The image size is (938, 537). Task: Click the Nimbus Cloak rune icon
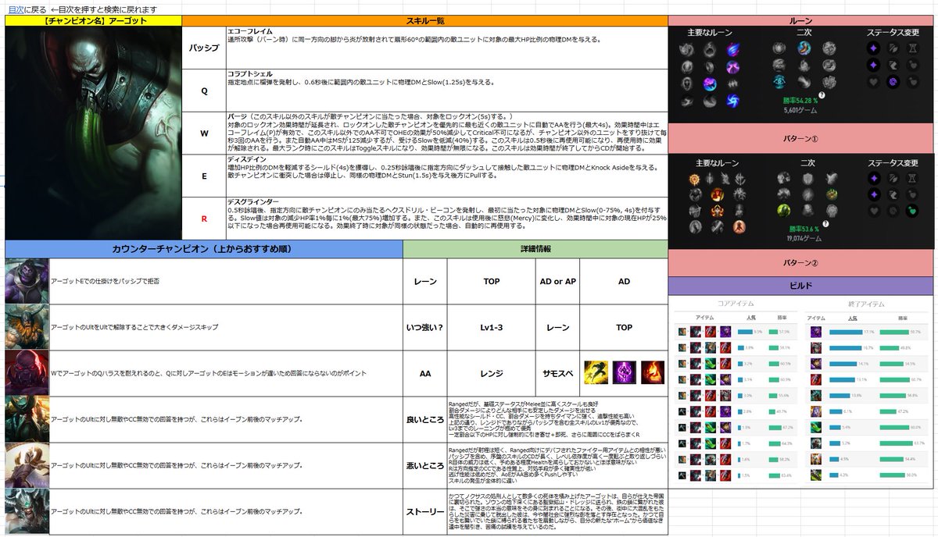click(x=733, y=66)
